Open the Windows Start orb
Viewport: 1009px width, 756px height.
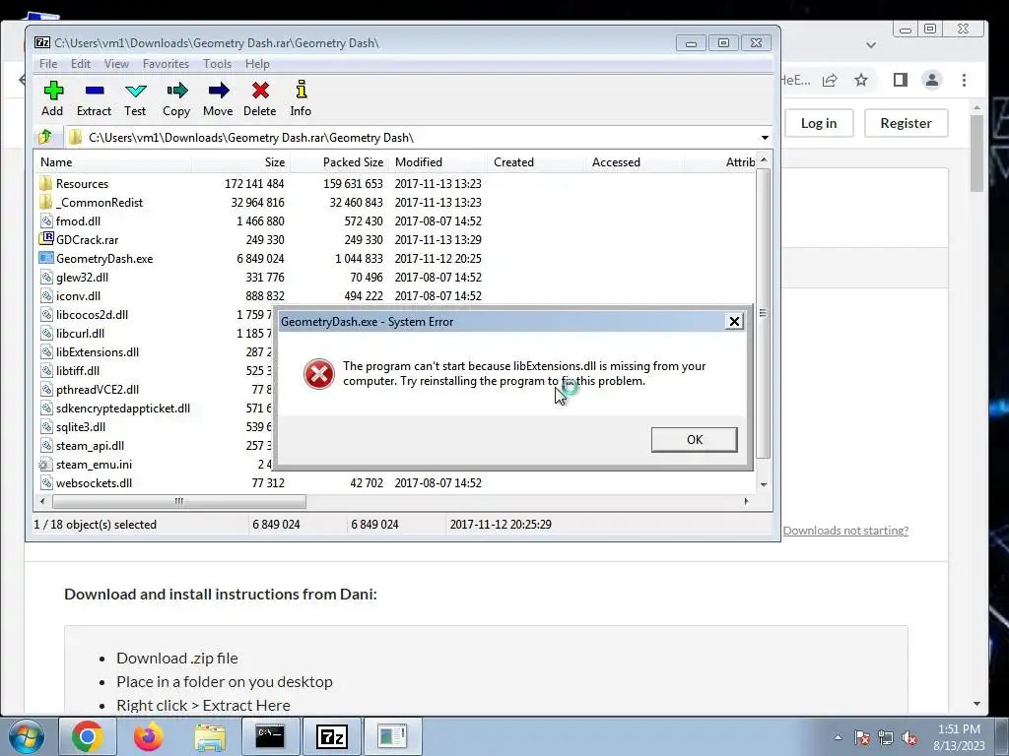click(x=27, y=736)
